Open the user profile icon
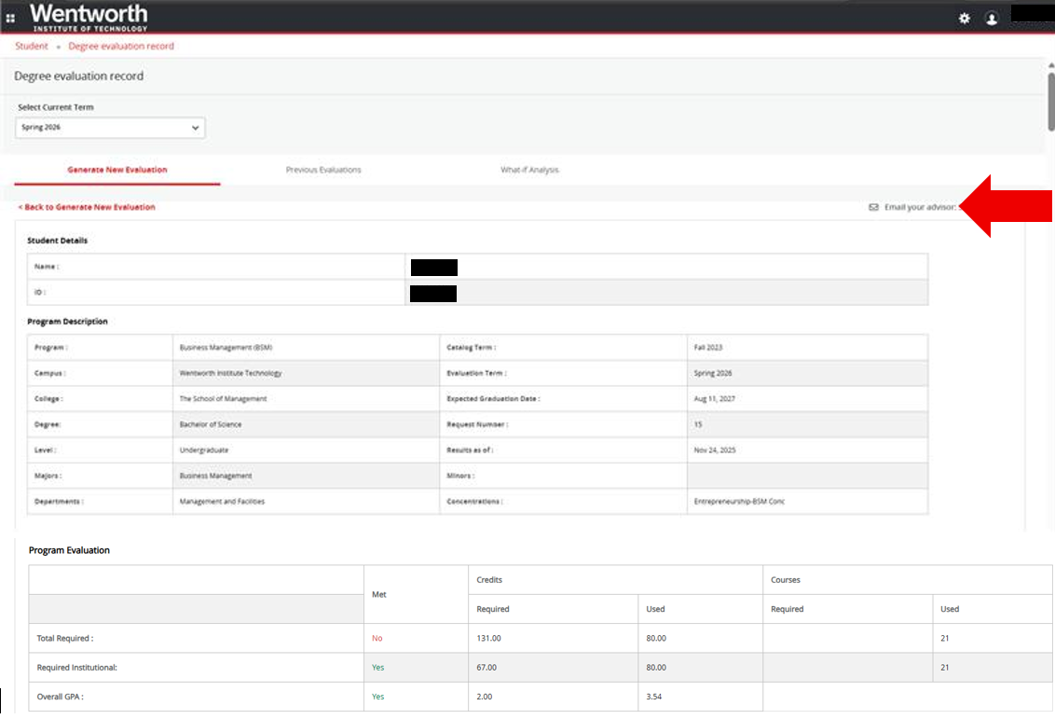Image resolution: width=1055 pixels, height=719 pixels. pyautogui.click(x=992, y=19)
